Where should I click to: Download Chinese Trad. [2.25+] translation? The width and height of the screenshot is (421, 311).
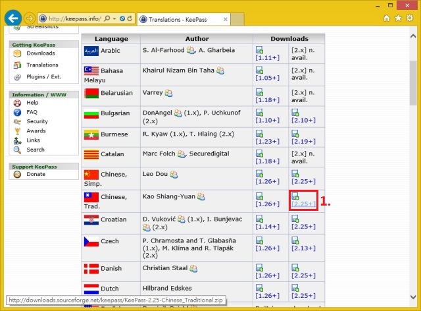303,204
